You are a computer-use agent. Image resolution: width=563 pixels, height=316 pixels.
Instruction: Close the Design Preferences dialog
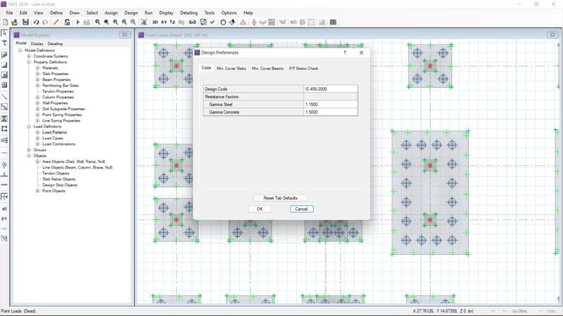pyautogui.click(x=362, y=53)
